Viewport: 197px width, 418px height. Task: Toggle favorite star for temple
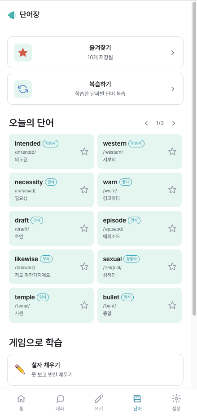tap(84, 305)
